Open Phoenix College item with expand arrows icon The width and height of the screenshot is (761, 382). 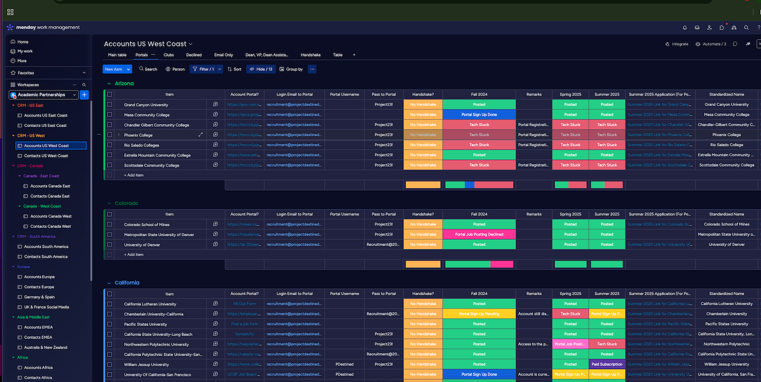click(x=201, y=135)
